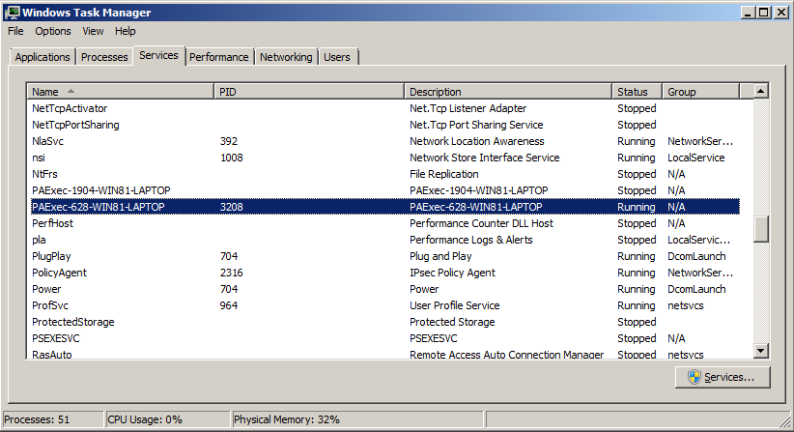Click the scroll up arrow of services list

click(760, 92)
